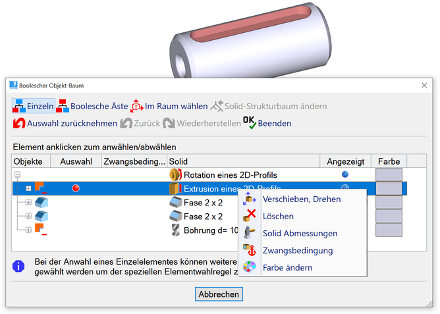Click color swatch for Rotation eines 2D-Profils
Screen dimensions: 440x314
[389, 174]
